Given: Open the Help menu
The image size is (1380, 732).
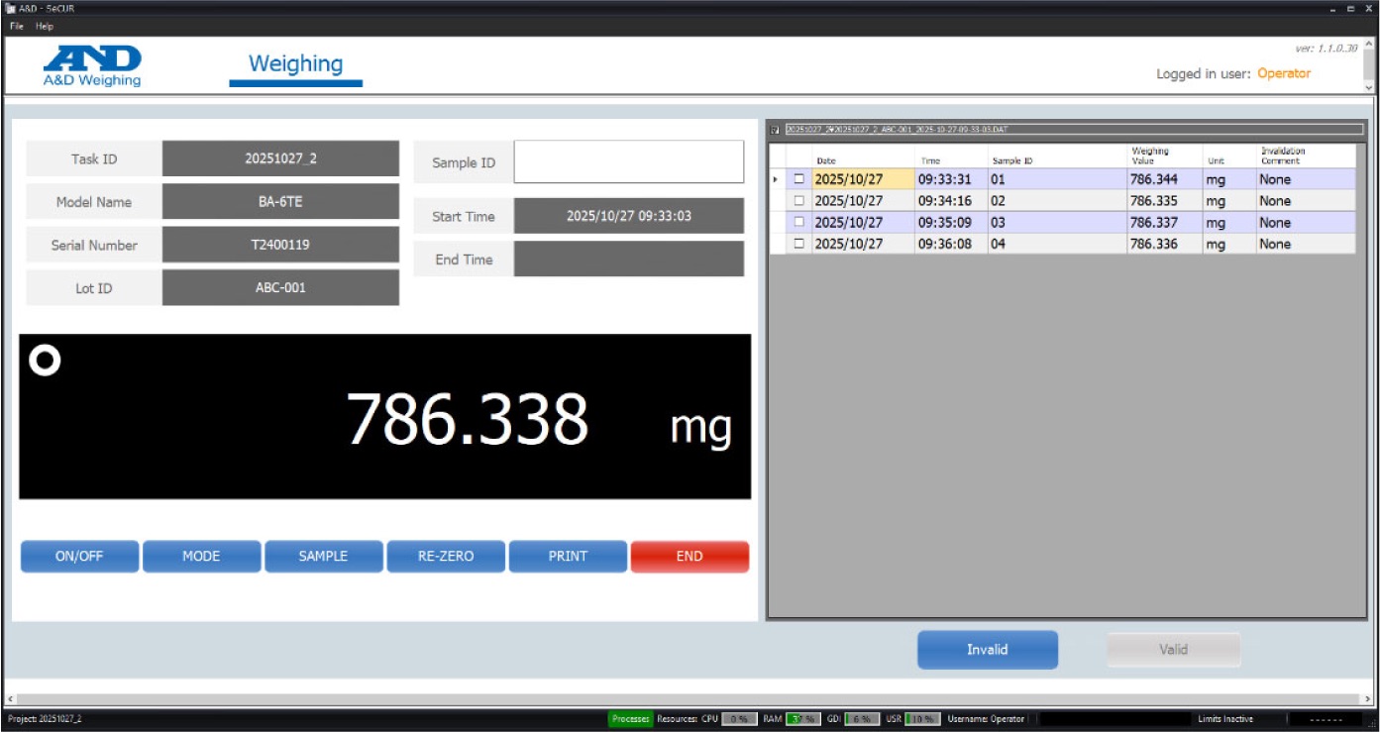Looking at the screenshot, I should [x=45, y=26].
